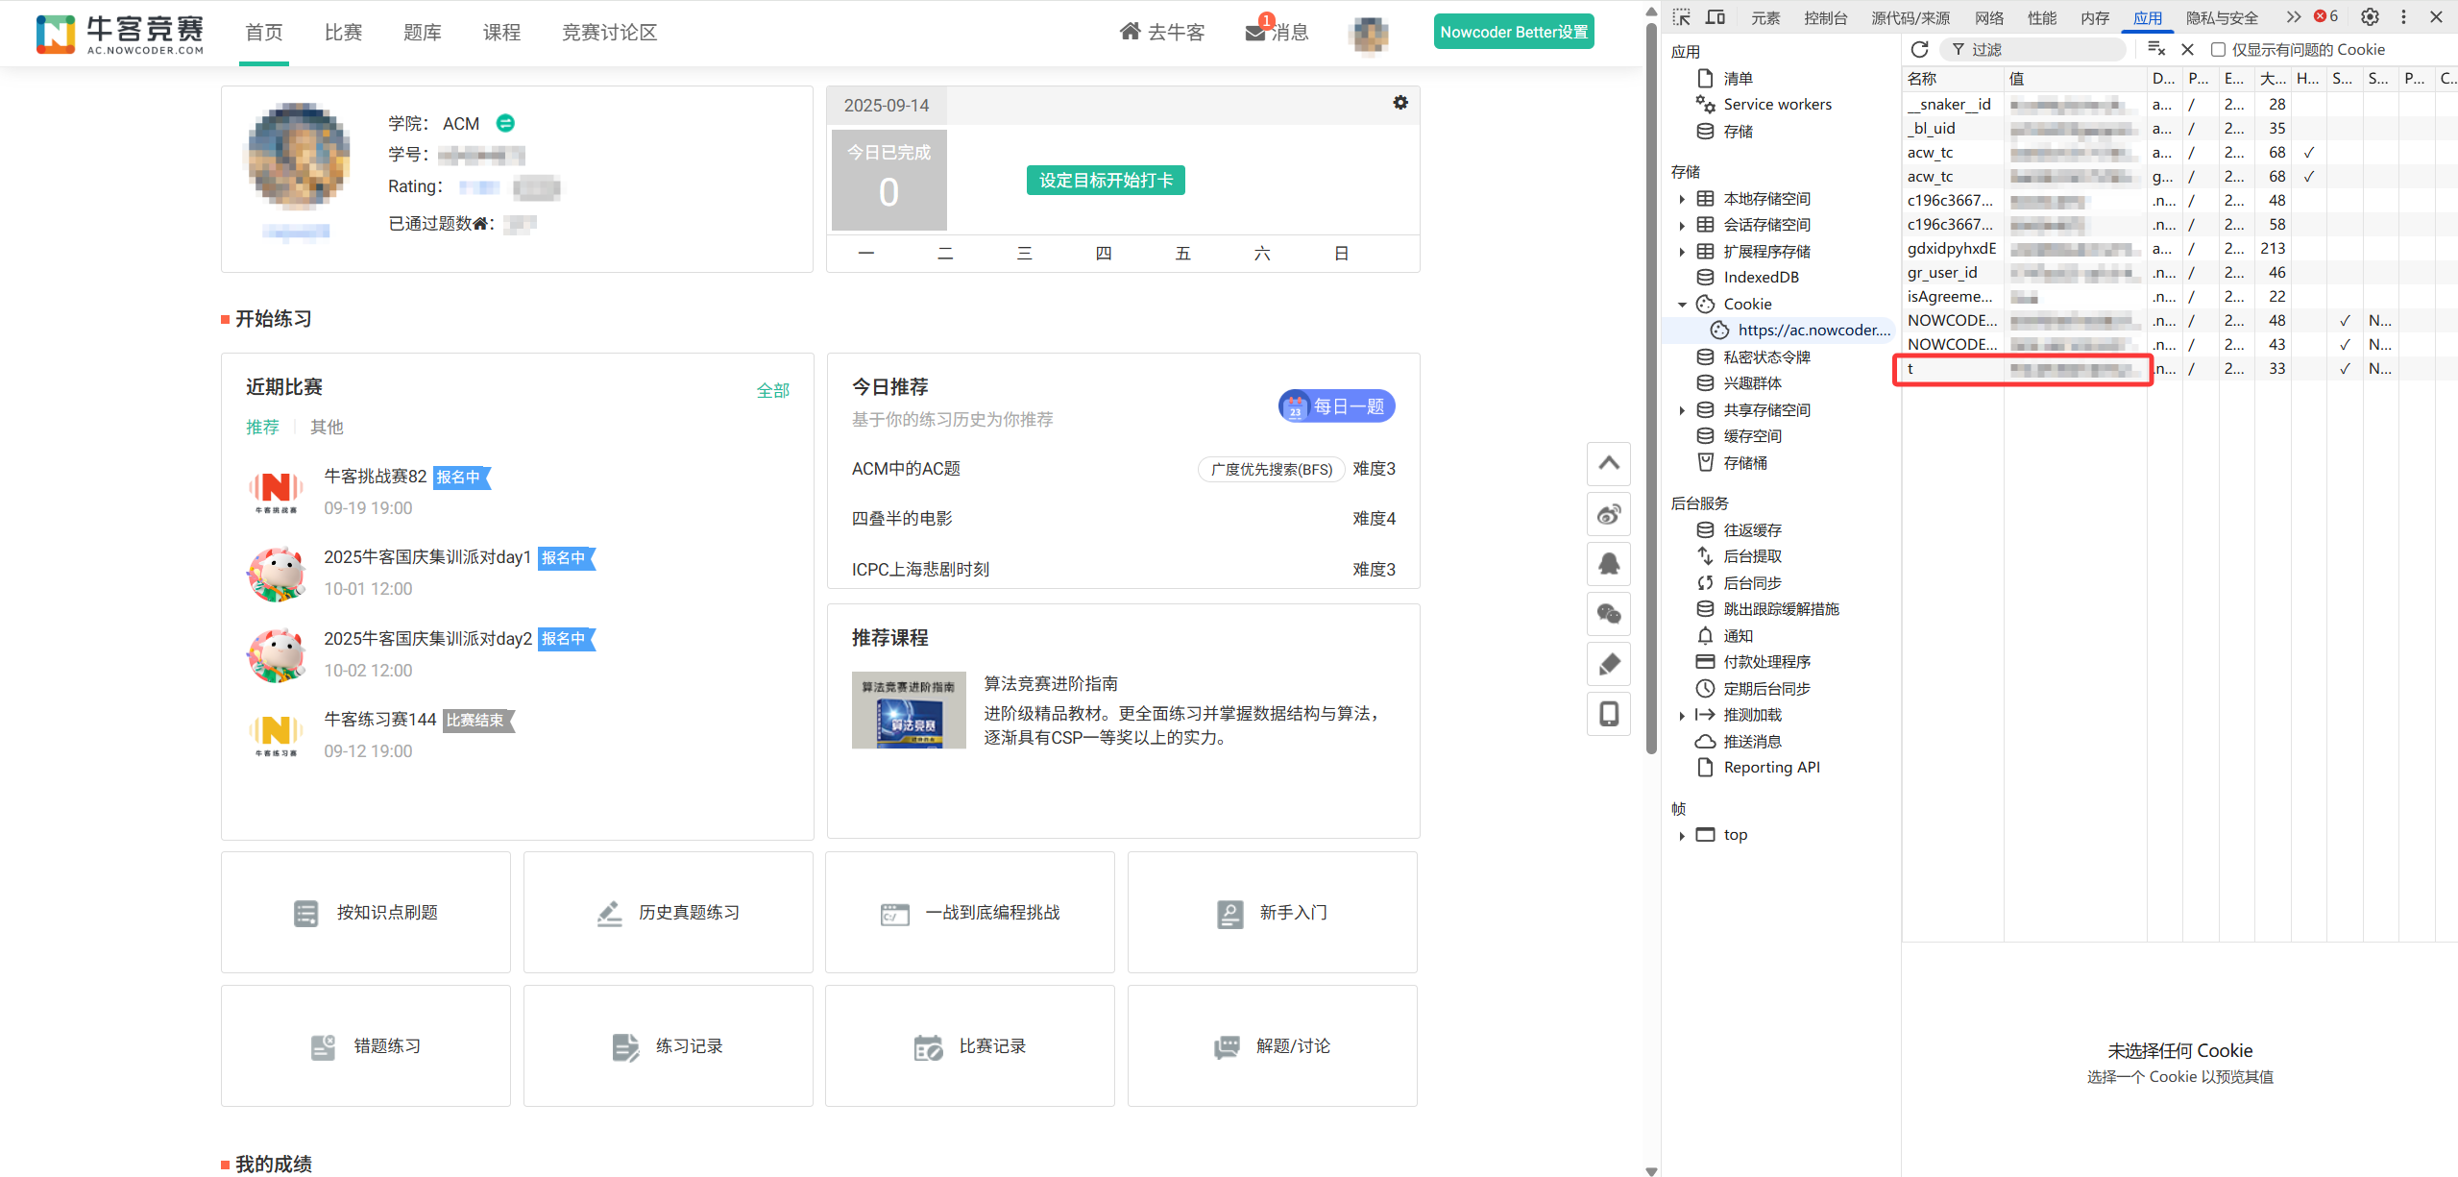The width and height of the screenshot is (2458, 1177).
Task: Click the Weibo share icon
Action: pos(1609,514)
